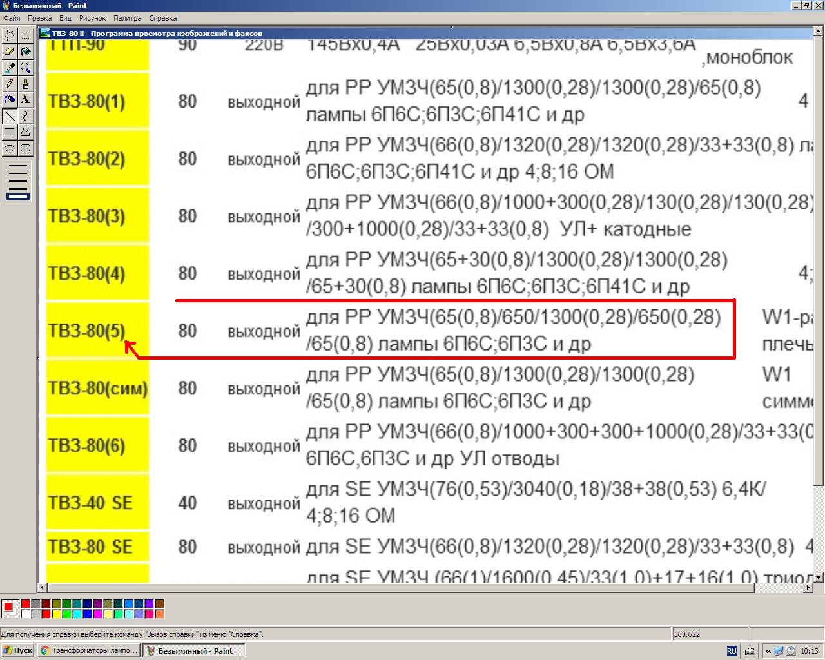Screen dimensions: 825x660
Task: Switch to the Трансформаторы browser taskbar window
Action: 89,651
